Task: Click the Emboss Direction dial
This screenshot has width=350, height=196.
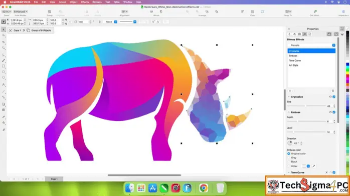Action: click(x=290, y=143)
